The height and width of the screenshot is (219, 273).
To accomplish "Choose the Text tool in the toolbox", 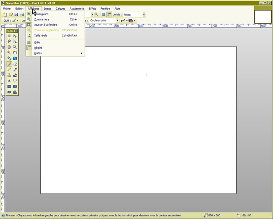I will (x=9, y=81).
